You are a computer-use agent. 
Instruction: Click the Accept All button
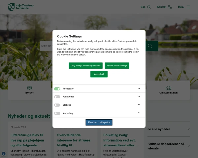99,74
